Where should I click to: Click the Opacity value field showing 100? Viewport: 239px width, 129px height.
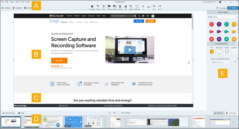point(235,59)
